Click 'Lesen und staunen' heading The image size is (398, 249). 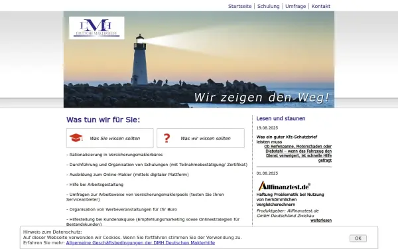281,118
